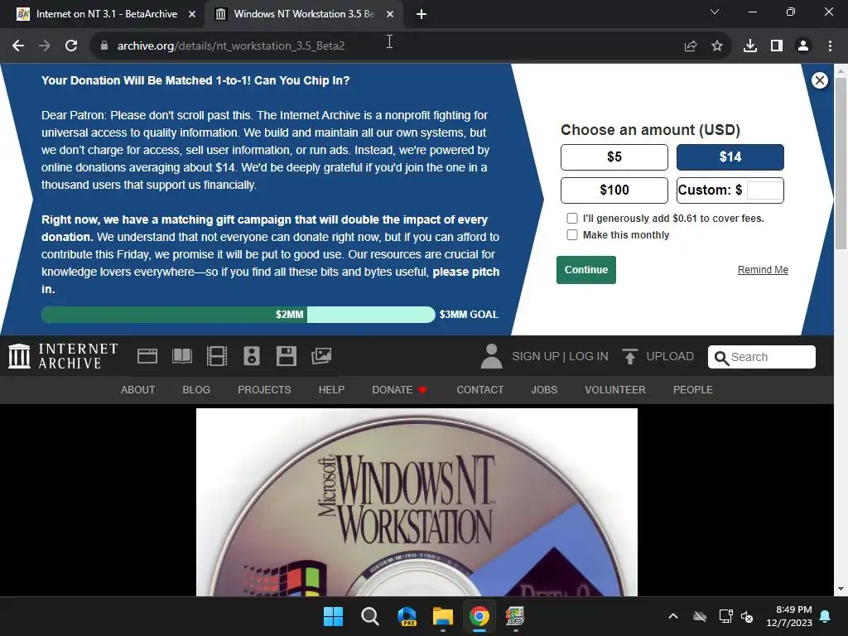
Task: Click the Internet Archive logo
Action: click(63, 356)
